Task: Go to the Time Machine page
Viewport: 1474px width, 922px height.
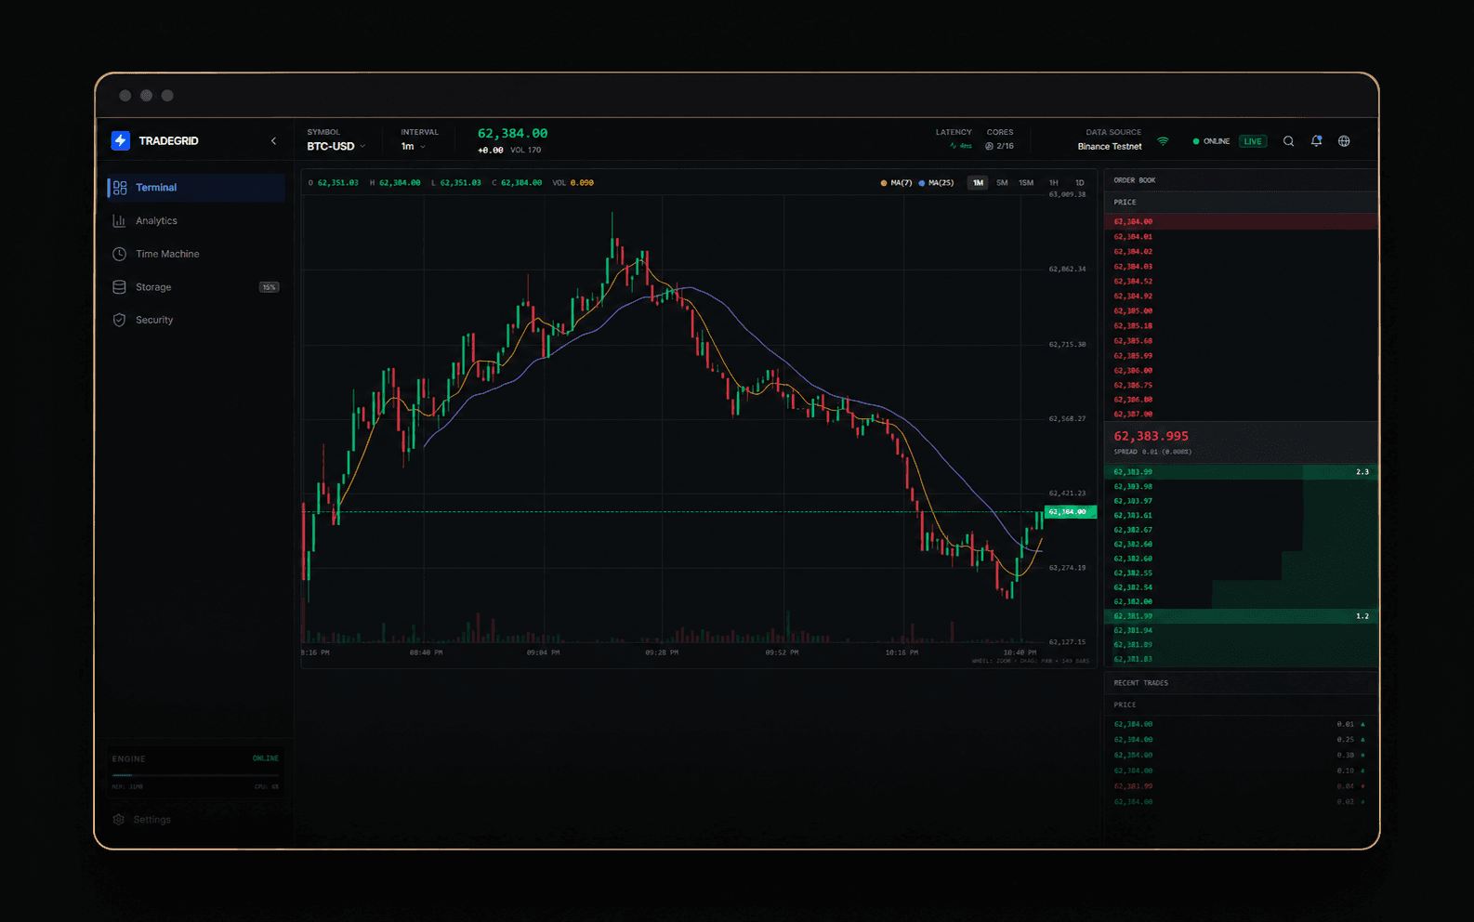Action: 196,254
